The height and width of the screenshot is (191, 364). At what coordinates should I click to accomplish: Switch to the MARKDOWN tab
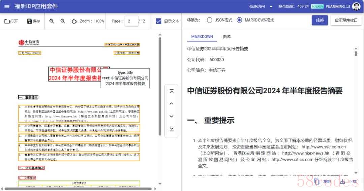point(202,37)
